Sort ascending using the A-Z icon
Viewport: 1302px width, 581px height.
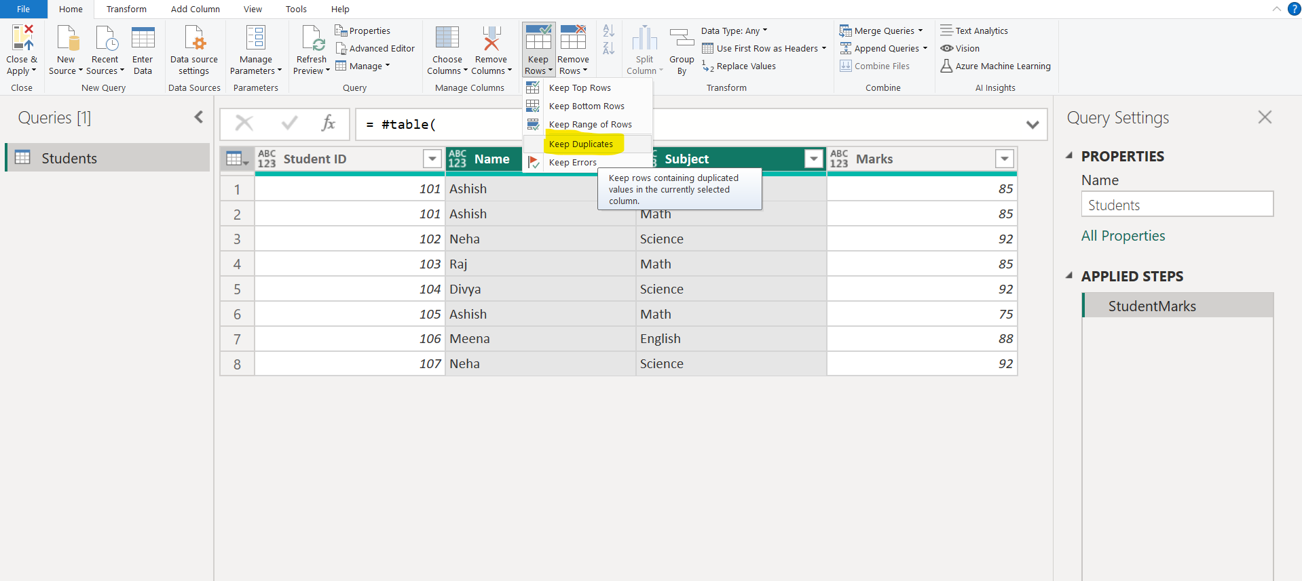pos(608,31)
